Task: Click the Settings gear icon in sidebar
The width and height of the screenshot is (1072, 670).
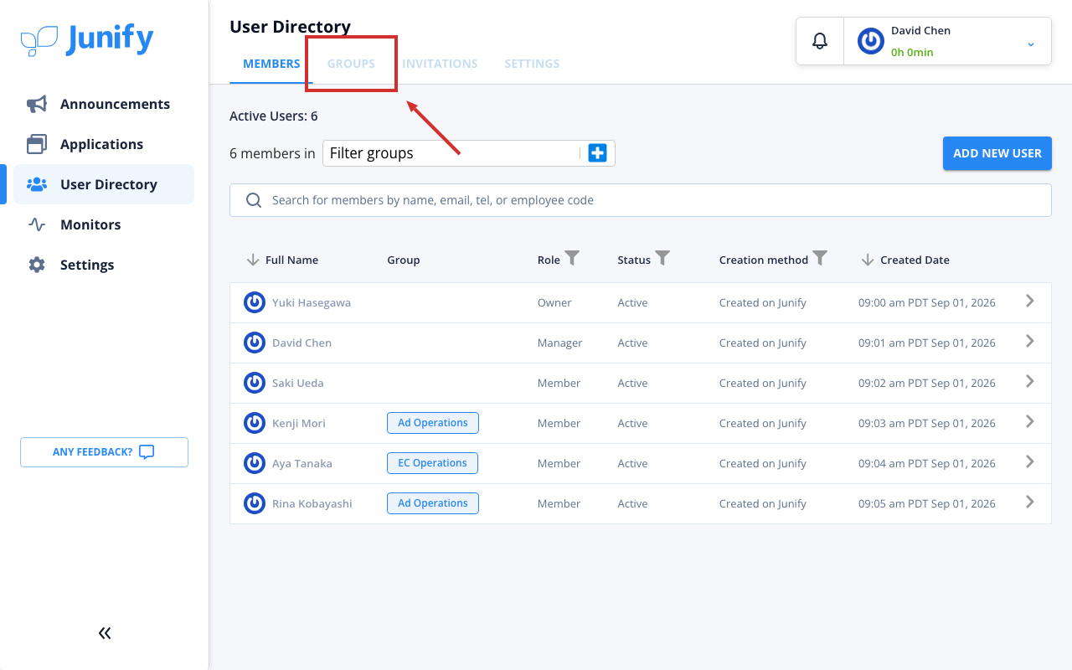Action: 37,265
